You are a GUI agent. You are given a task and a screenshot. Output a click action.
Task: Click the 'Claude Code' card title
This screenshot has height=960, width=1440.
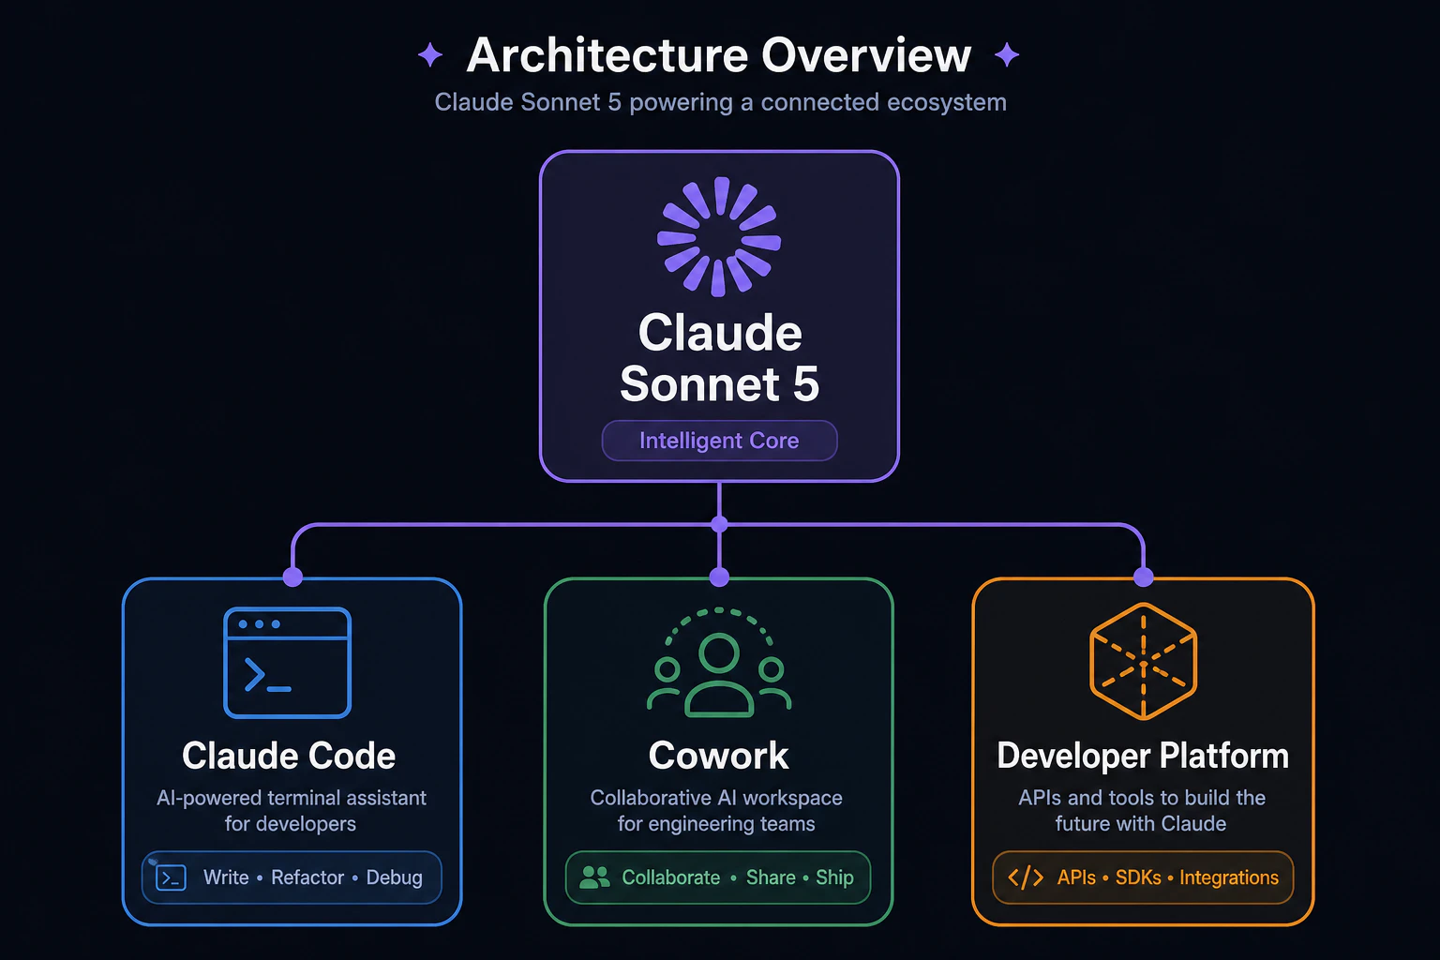coord(289,756)
